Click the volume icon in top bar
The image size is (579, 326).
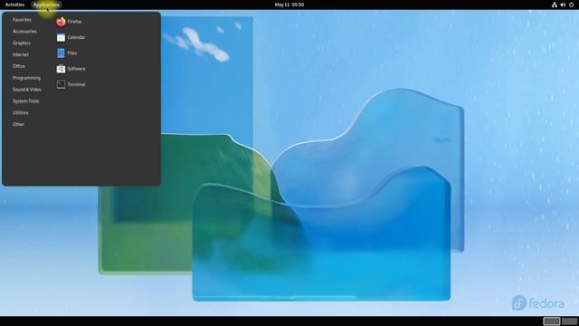pyautogui.click(x=563, y=5)
